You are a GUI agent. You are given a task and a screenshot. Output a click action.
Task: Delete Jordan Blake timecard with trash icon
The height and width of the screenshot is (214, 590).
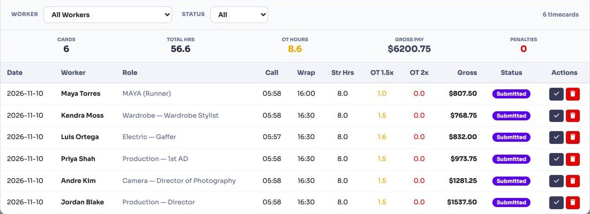573,202
